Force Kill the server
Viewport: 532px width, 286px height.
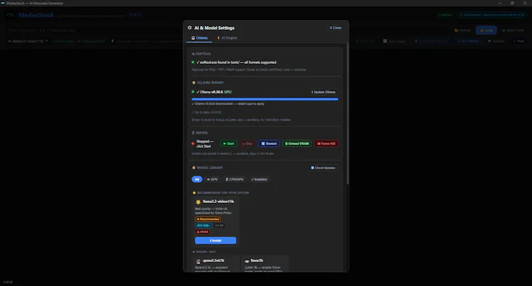pyautogui.click(x=326, y=144)
